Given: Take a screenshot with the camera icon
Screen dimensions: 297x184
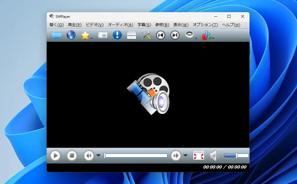Looking at the screenshot, I should click(x=102, y=35).
